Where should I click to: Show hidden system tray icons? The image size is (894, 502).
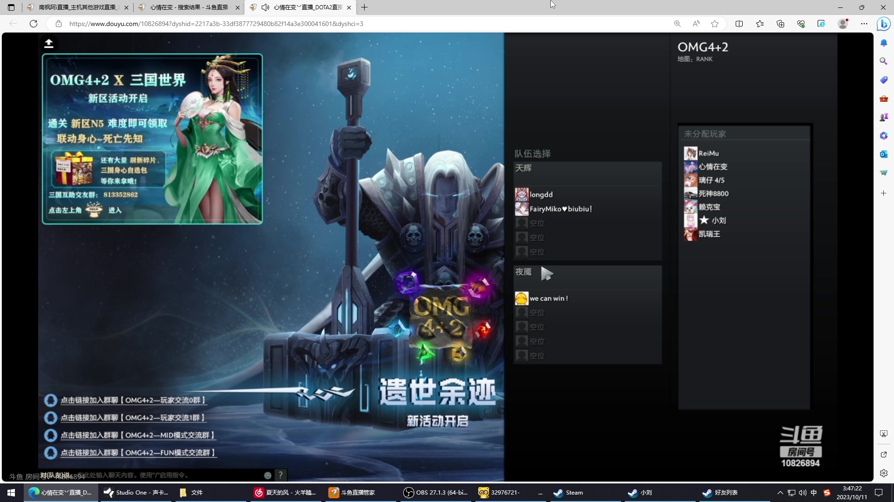click(780, 493)
